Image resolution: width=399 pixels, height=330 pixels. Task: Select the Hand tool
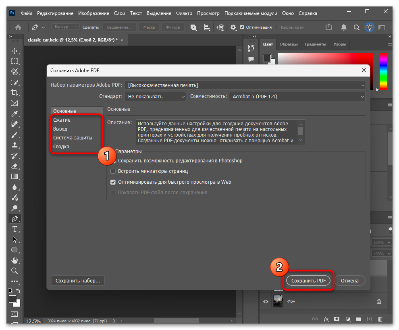click(x=15, y=260)
